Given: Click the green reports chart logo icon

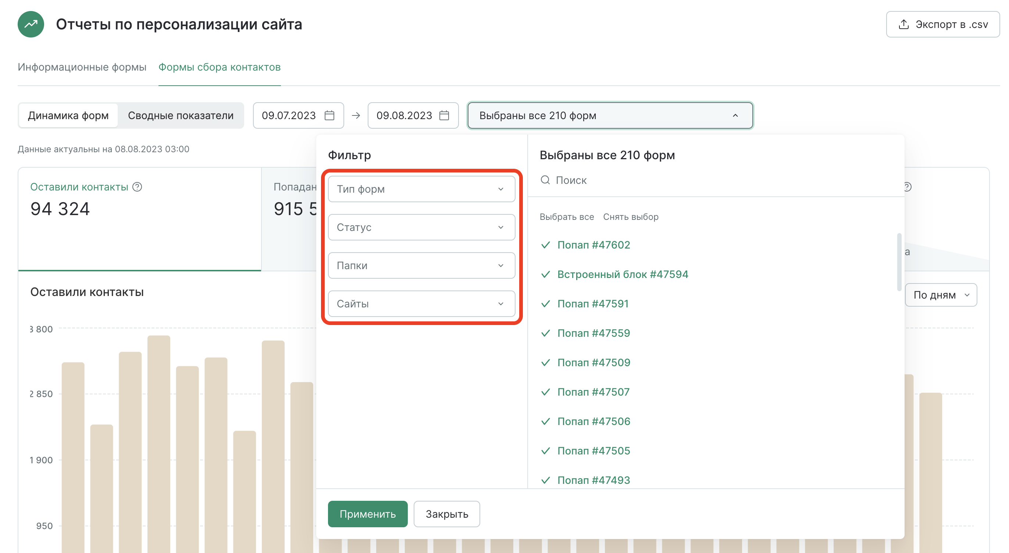Looking at the screenshot, I should (31, 24).
